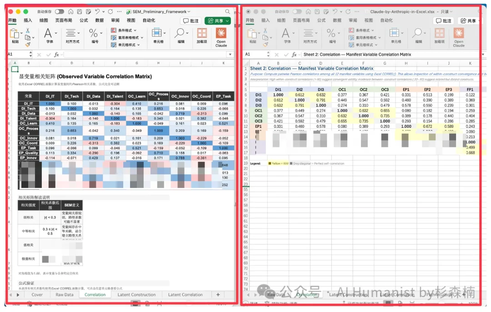Click the Name Box showing A1
The image size is (491, 312).
coord(13,54)
